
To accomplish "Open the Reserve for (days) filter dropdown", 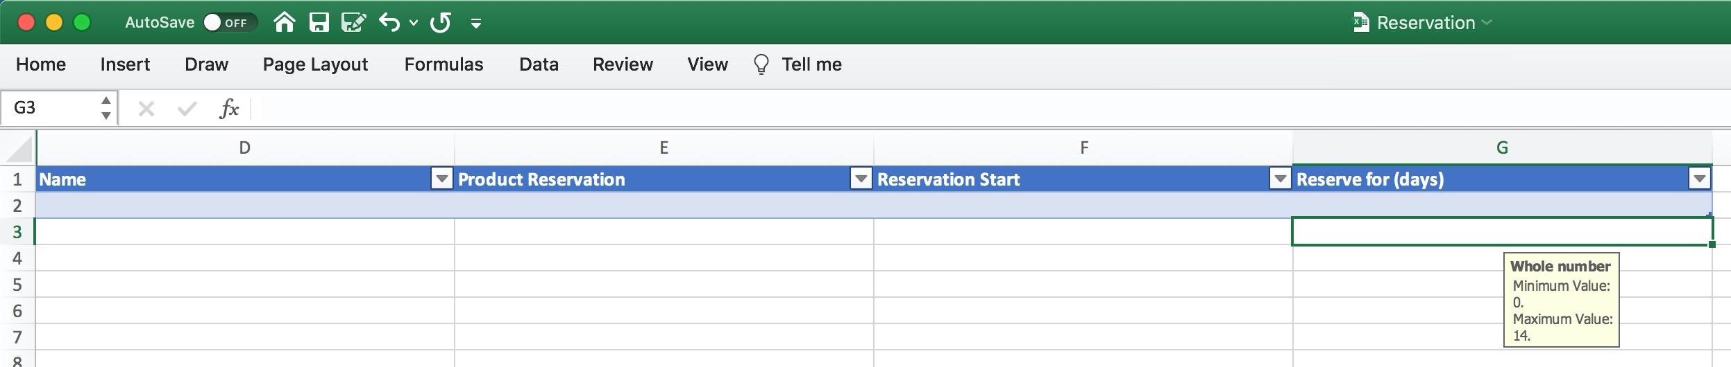I will click(1699, 179).
